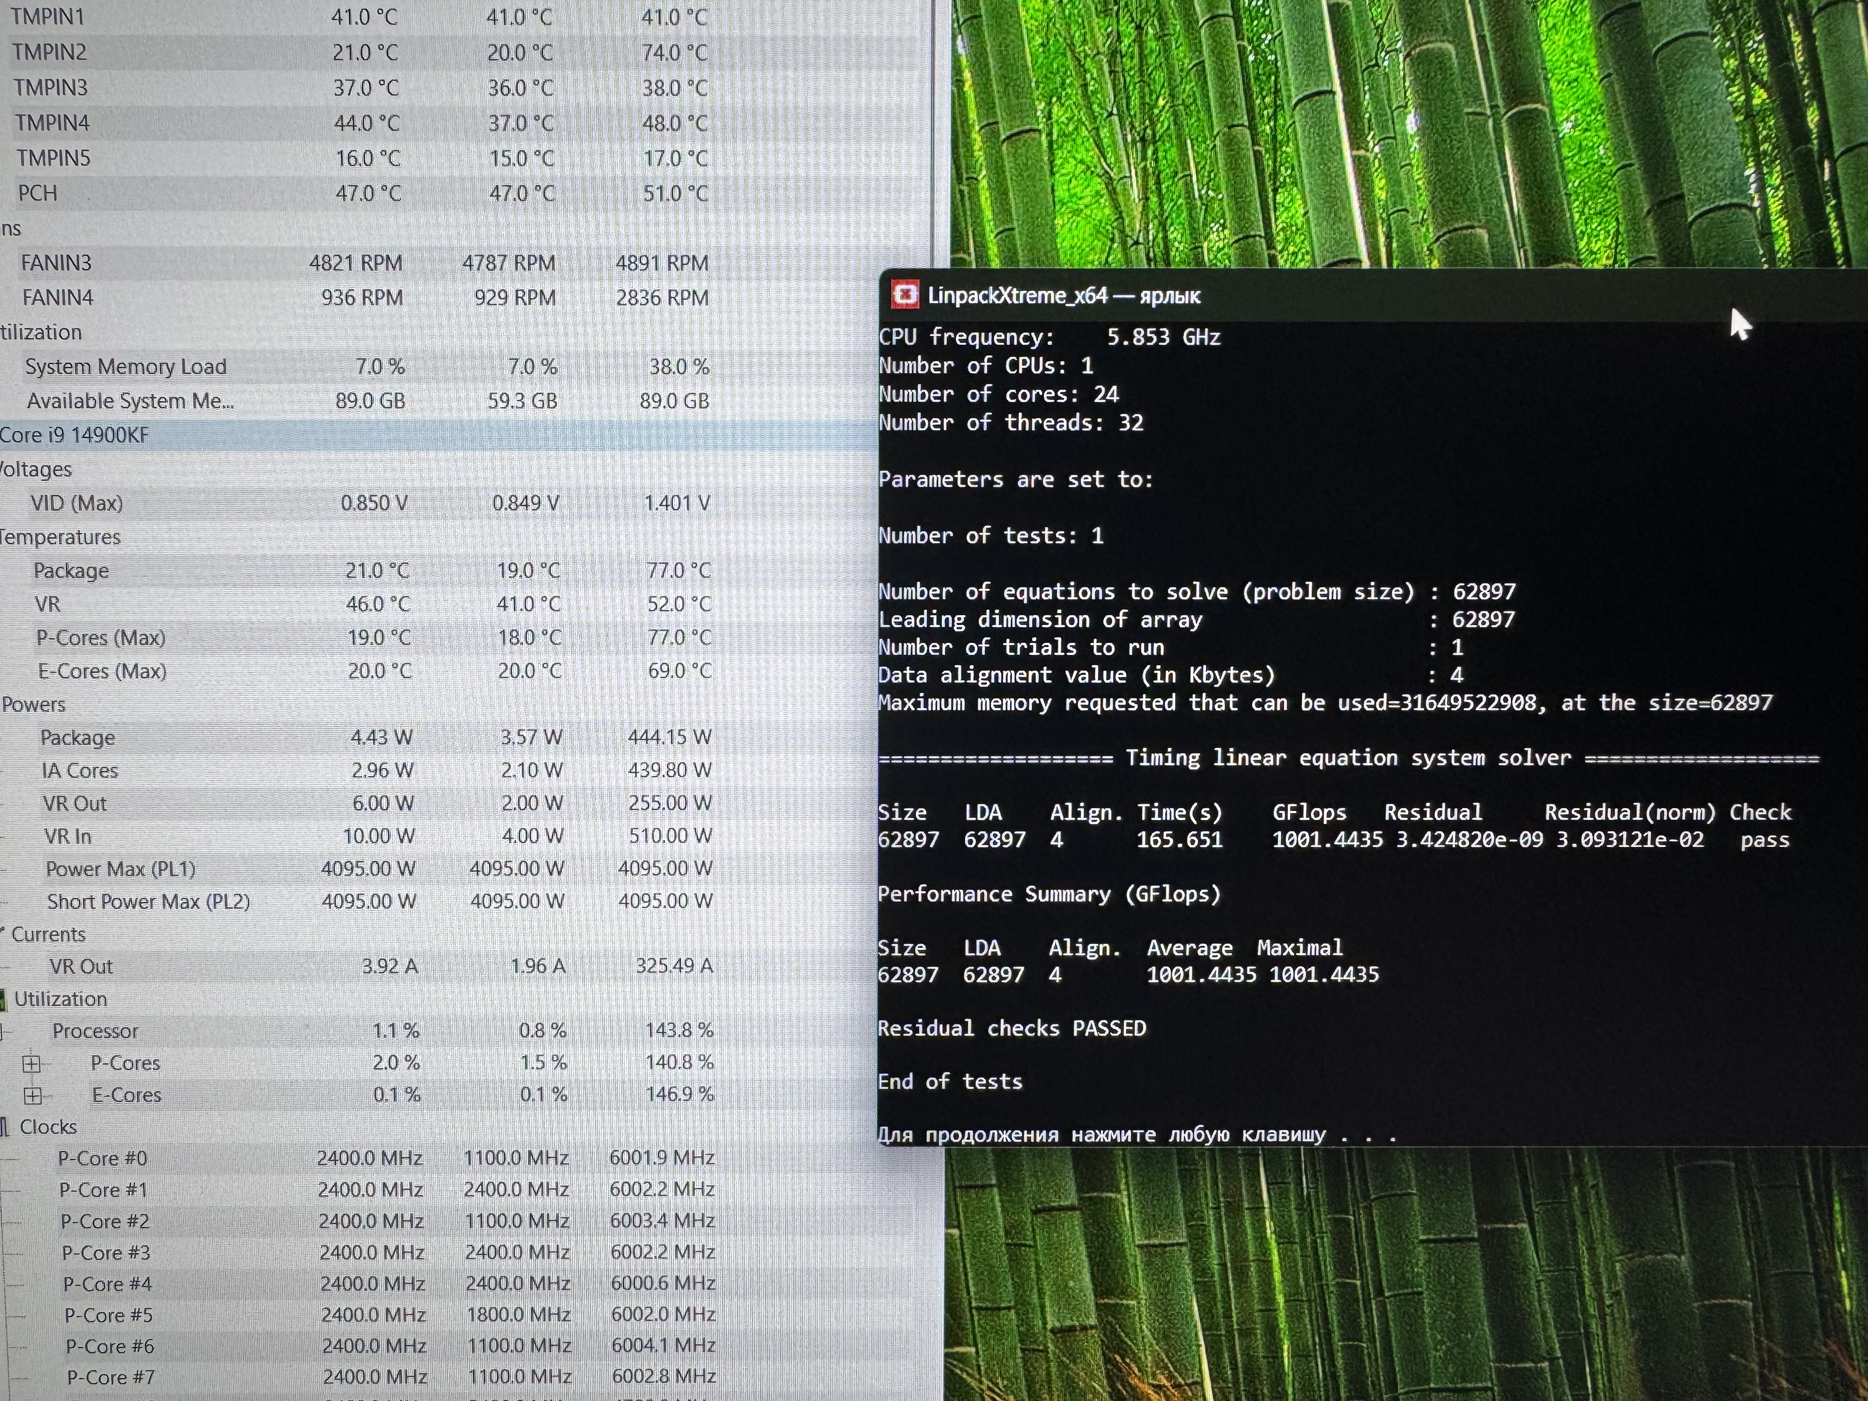
Task: Select the PCH temperature row
Action: coord(38,193)
